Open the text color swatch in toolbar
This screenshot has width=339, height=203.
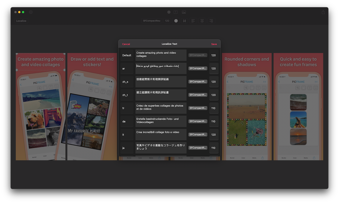(176, 21)
